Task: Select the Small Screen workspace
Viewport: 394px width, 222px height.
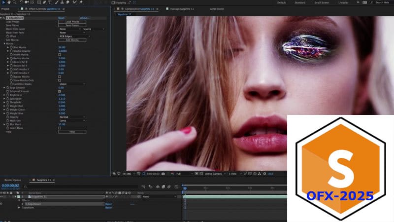Action: coord(322,2)
